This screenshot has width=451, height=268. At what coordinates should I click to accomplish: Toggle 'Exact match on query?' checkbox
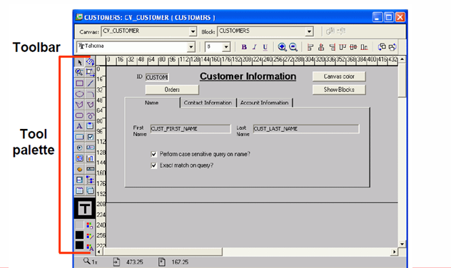[154, 165]
